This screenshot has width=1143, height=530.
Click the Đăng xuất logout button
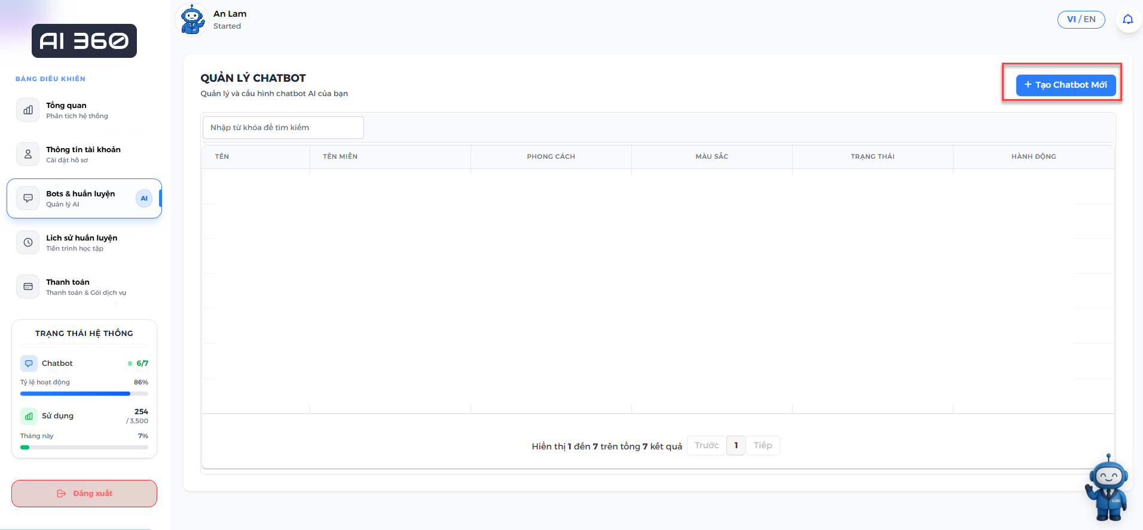pos(84,494)
